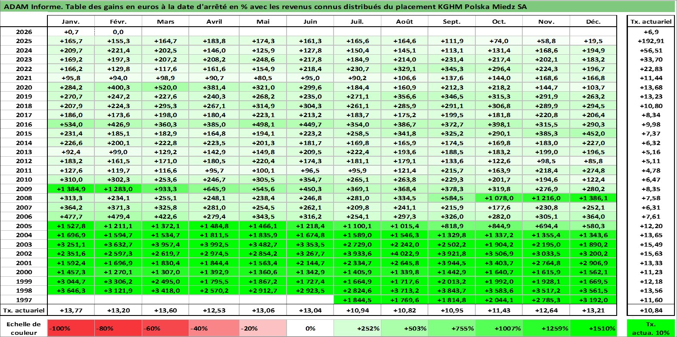677x337 pixels.
Task: Click the -60% color scale swatch
Action: click(x=166, y=328)
